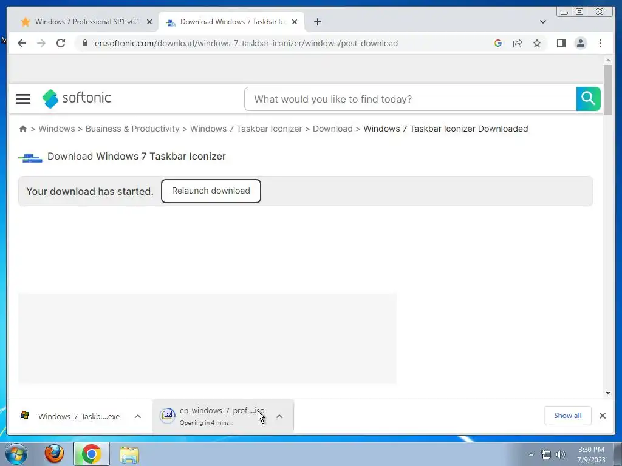Click the Google icon in address bar

coord(498,43)
